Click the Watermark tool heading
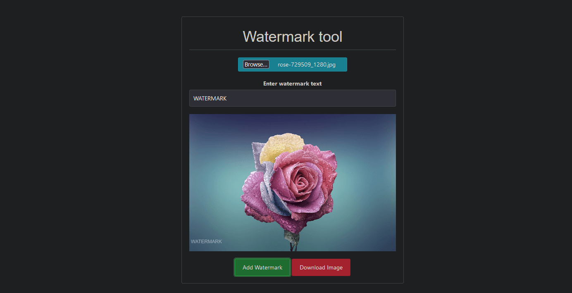Screen dimensions: 572x293 click(293, 36)
